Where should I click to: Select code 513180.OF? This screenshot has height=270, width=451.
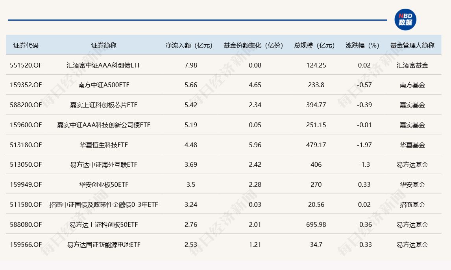click(26, 145)
